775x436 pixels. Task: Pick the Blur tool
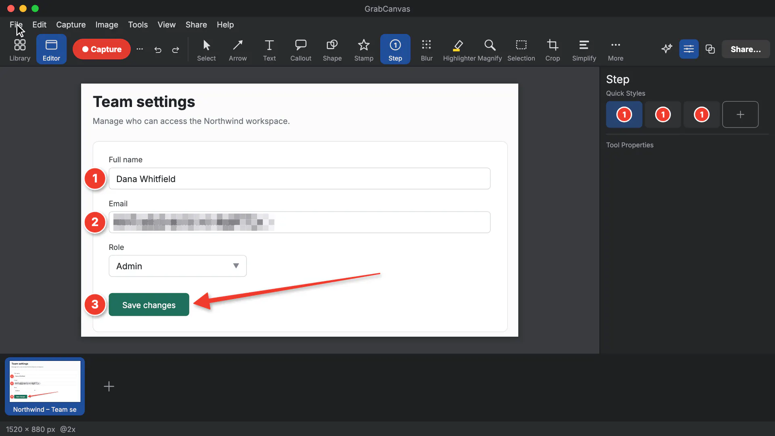click(427, 50)
